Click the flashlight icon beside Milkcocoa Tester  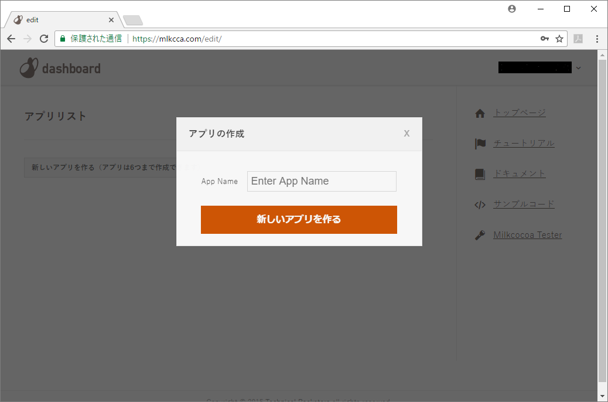[480, 235]
